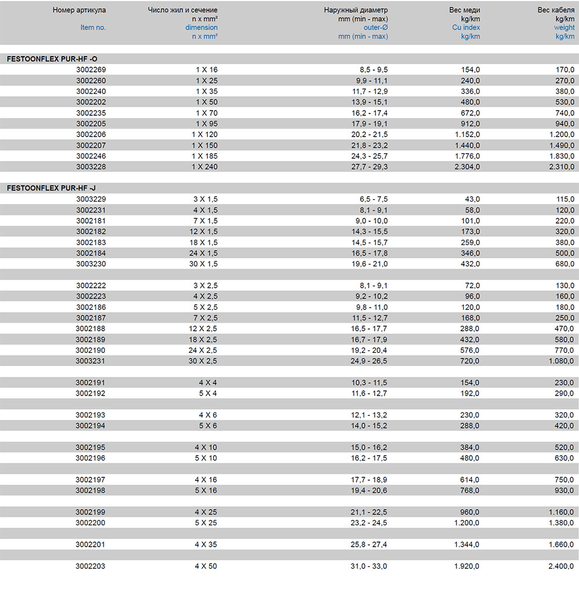This screenshot has height=589, width=579.
Task: Select the FESTOONFLEX PUR-HF -J section heading
Action: pos(51,188)
